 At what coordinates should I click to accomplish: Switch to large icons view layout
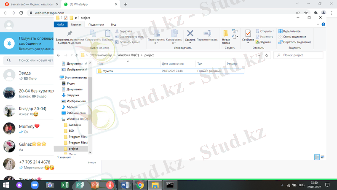point(322,157)
